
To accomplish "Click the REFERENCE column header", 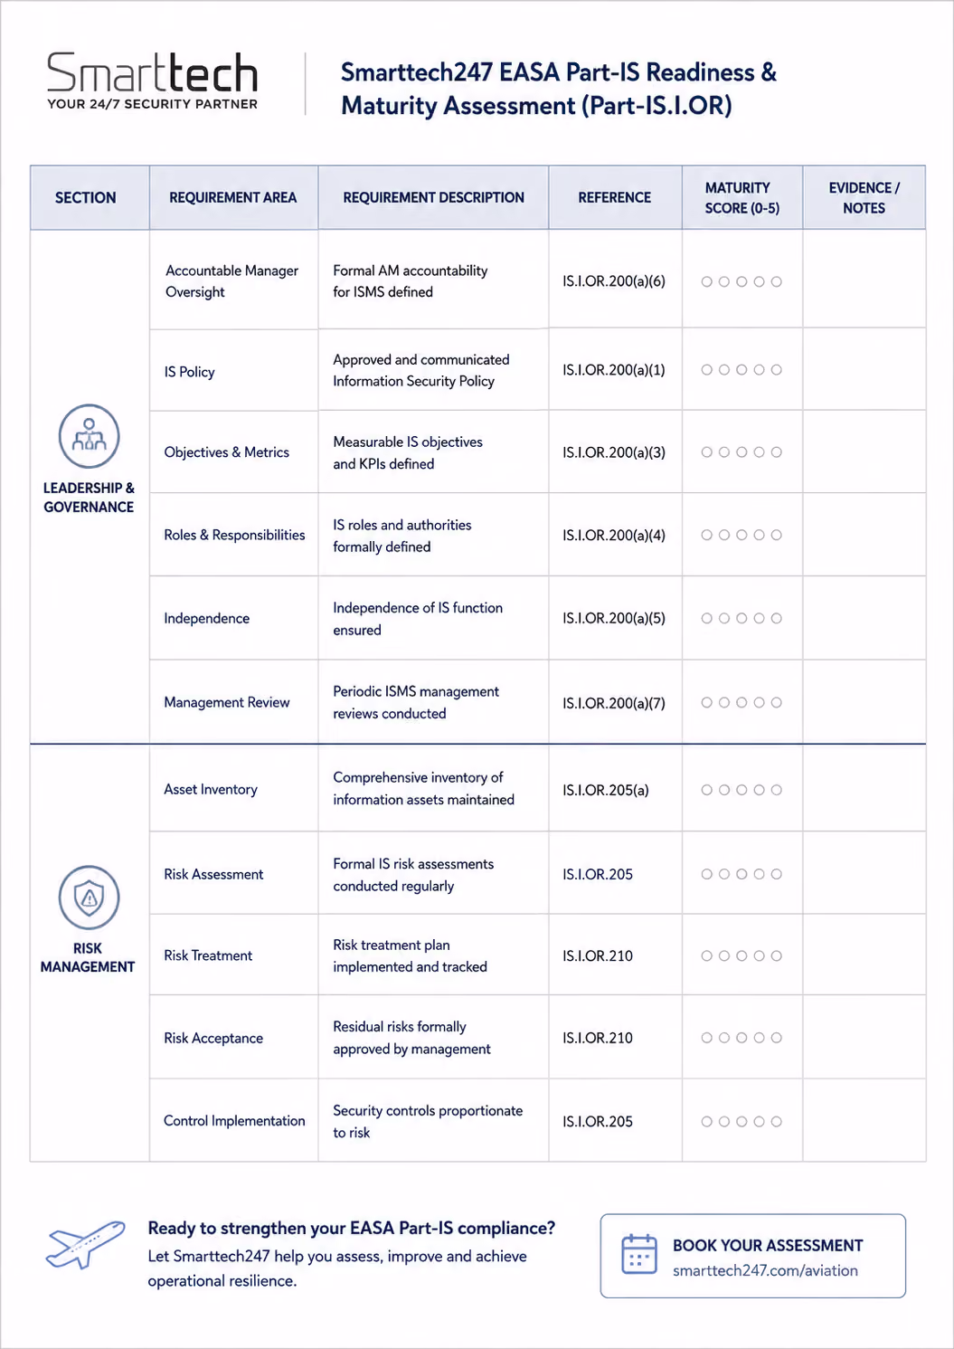I will click(x=615, y=197).
